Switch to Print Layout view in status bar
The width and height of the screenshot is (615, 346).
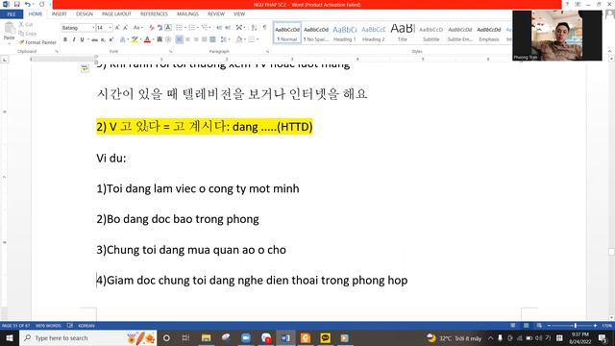pos(526,326)
